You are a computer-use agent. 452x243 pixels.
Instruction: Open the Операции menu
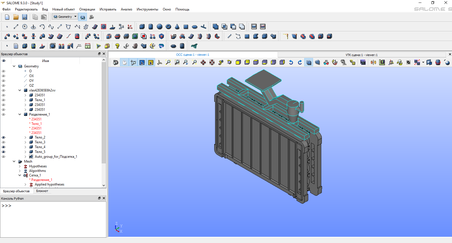pyautogui.click(x=87, y=9)
